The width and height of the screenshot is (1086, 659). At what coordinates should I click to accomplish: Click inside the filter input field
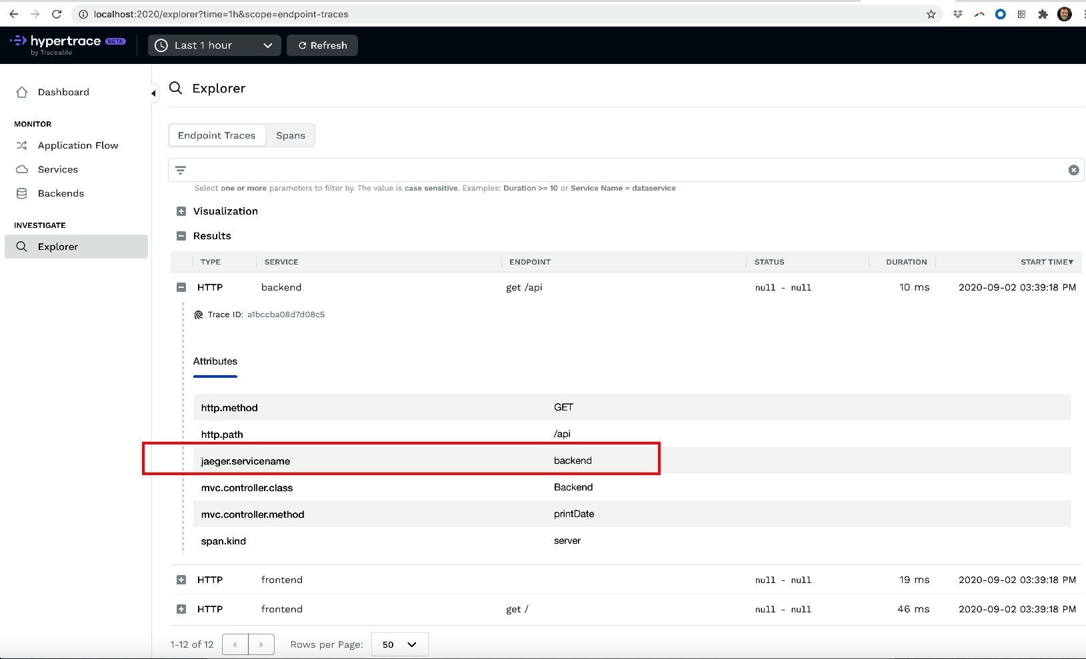click(467, 170)
